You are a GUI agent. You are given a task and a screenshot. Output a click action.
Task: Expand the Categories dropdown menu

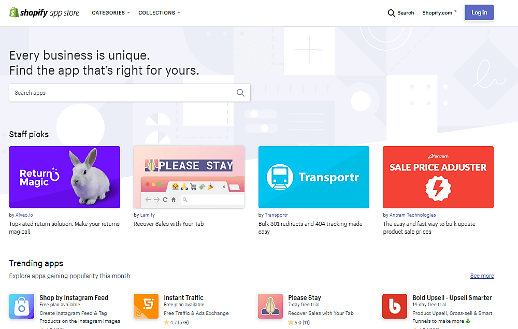tap(111, 12)
